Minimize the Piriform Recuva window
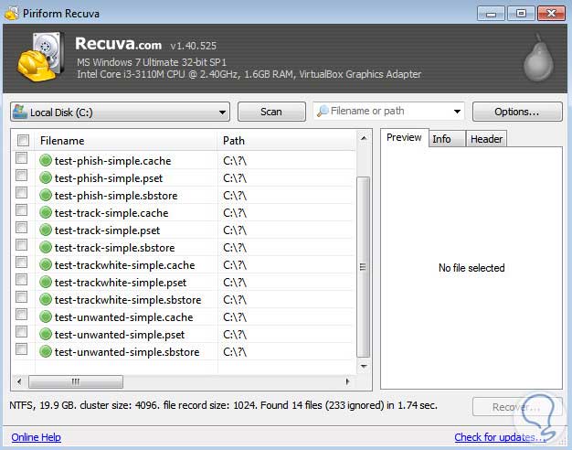This screenshot has width=572, height=450. coord(491,14)
